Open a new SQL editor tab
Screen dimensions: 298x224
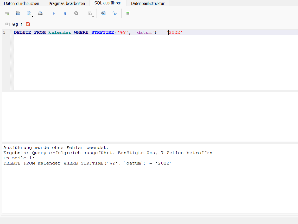click(7, 13)
